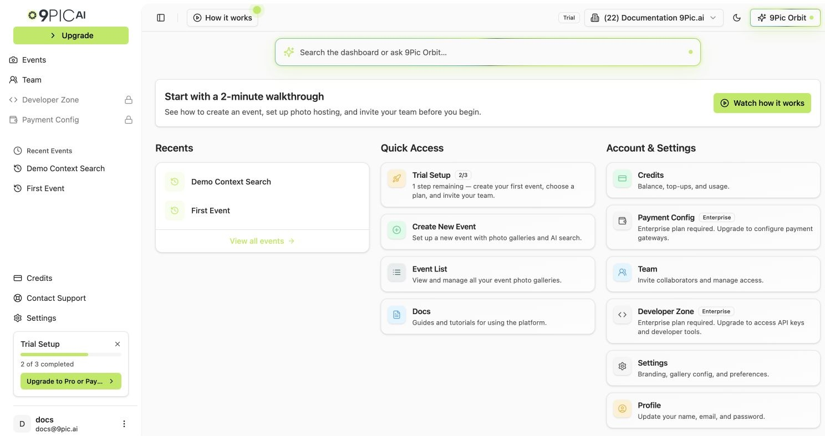Click the 9PIC AI logo
825x436 pixels.
click(57, 16)
